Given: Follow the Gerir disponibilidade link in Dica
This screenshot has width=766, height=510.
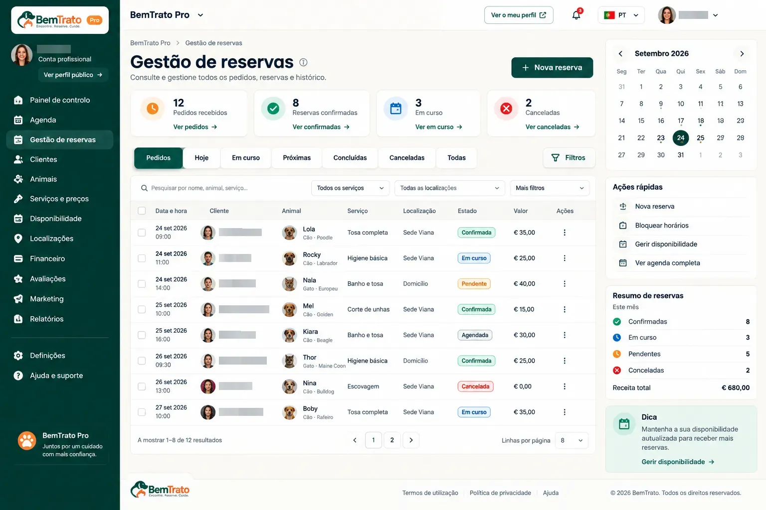Looking at the screenshot, I should click(x=678, y=462).
